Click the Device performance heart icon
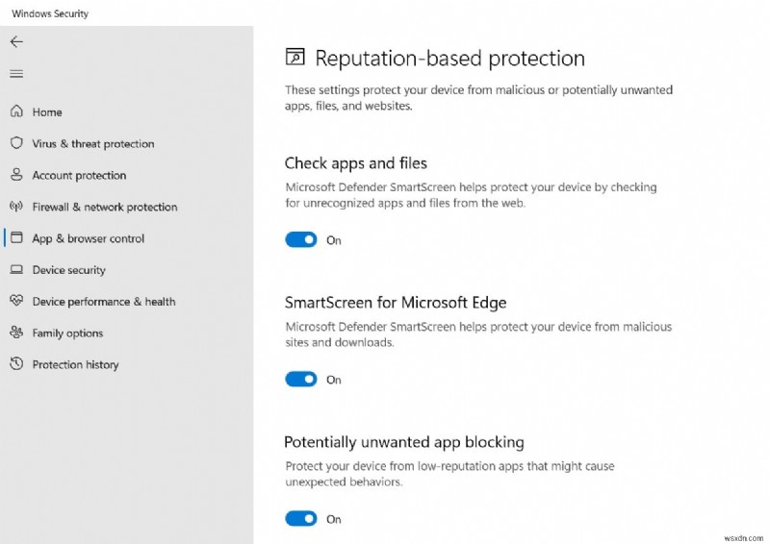This screenshot has width=770, height=544. 16,301
